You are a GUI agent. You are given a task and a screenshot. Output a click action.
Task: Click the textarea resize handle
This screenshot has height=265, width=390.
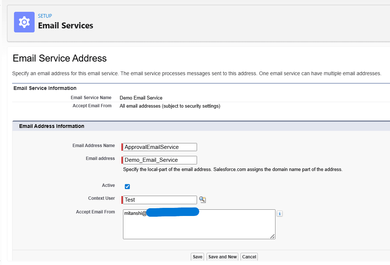(x=273, y=236)
